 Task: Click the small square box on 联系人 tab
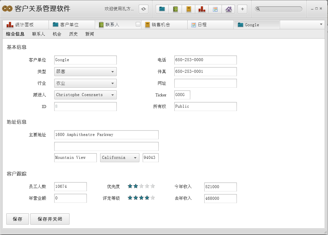[138, 24]
